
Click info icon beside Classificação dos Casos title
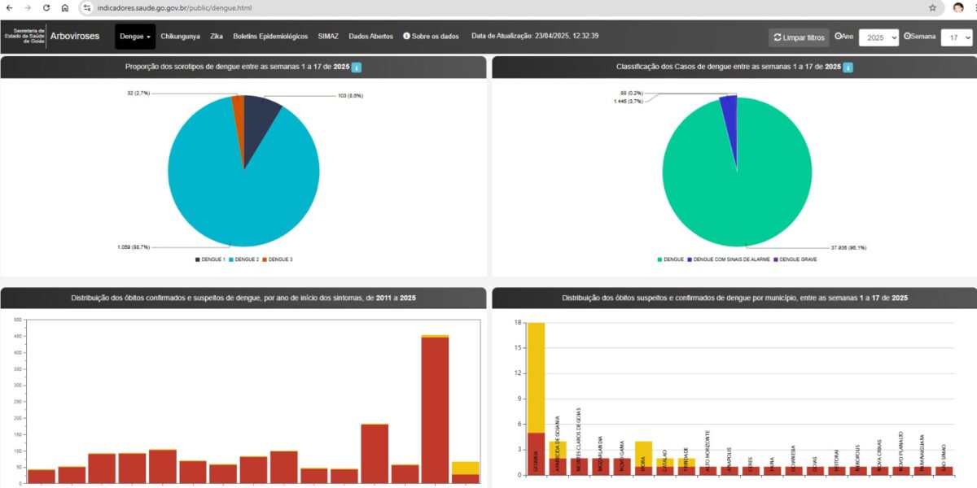tap(848, 67)
